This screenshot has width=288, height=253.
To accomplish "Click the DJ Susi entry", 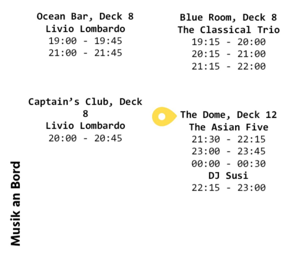I will click(228, 175).
